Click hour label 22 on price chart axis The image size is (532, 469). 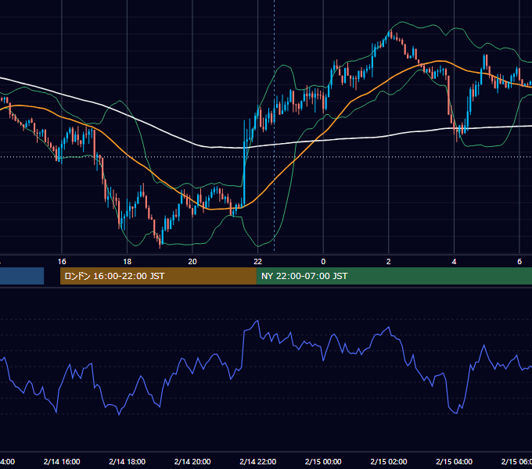[x=258, y=262]
